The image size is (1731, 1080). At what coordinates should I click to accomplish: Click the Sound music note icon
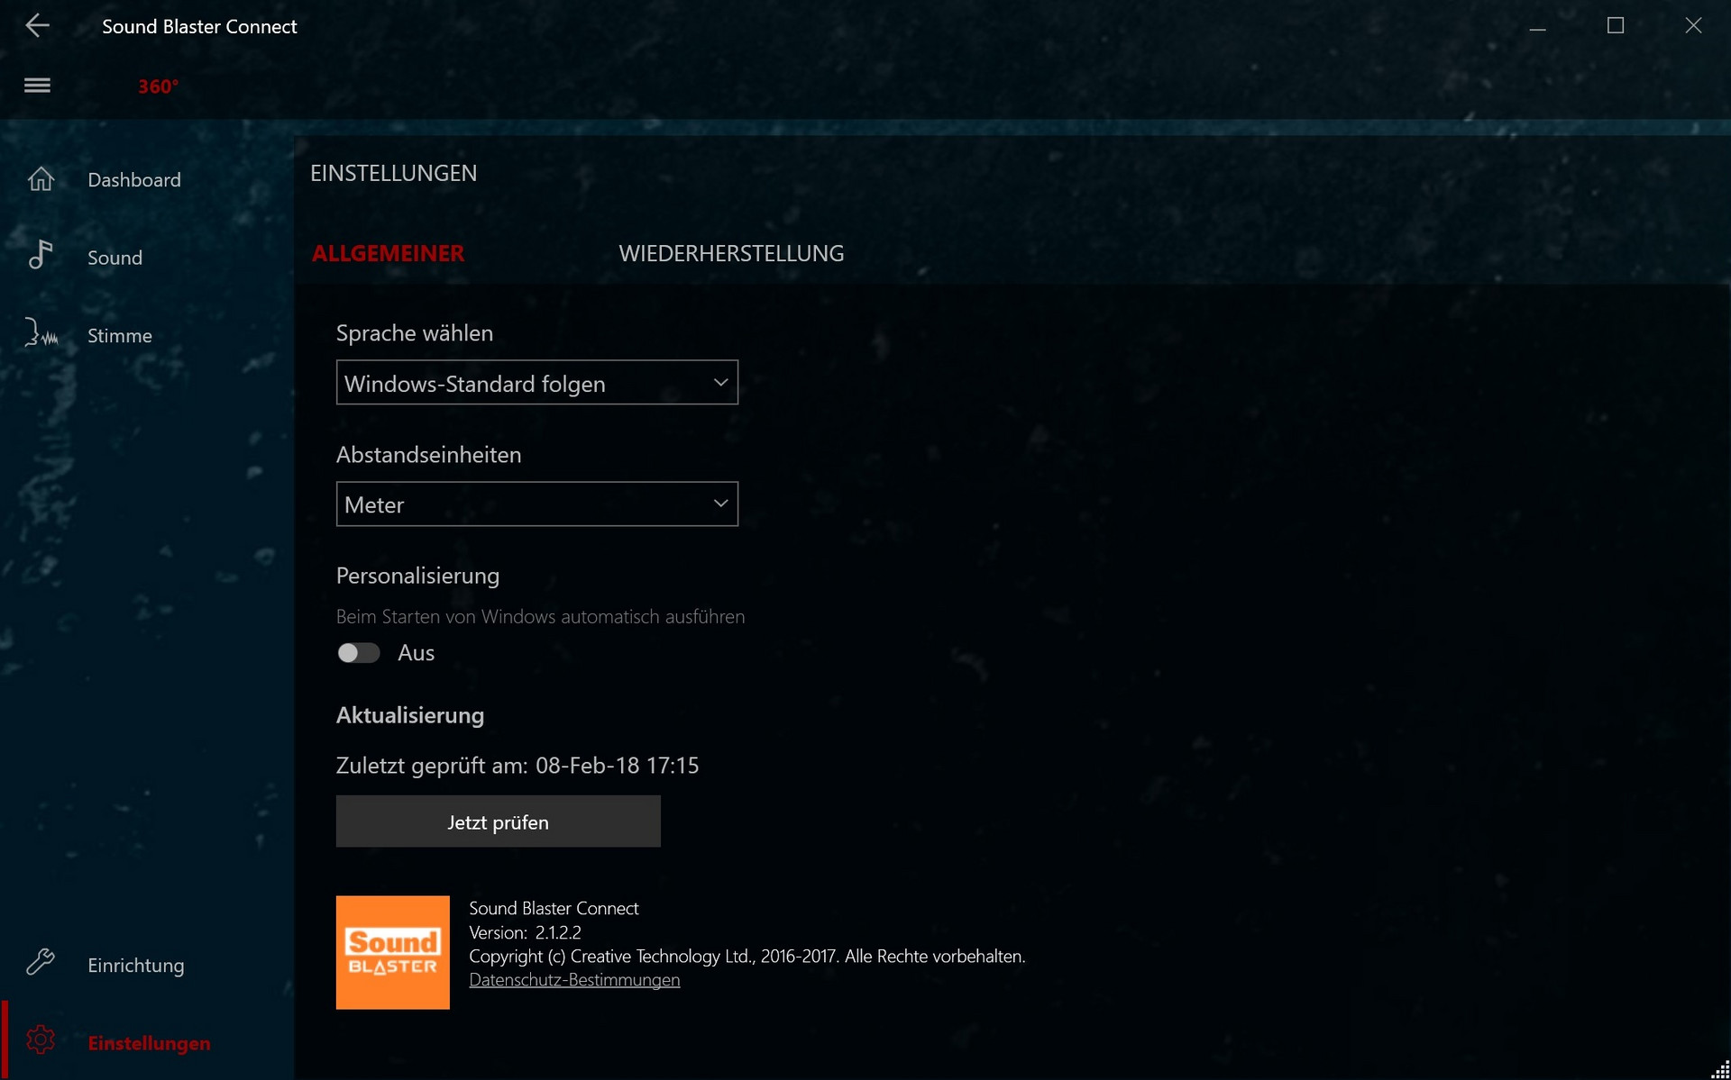point(41,256)
